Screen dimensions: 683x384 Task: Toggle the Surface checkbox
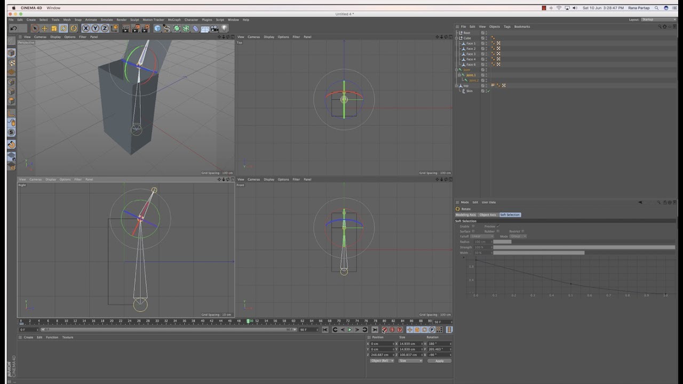click(473, 231)
